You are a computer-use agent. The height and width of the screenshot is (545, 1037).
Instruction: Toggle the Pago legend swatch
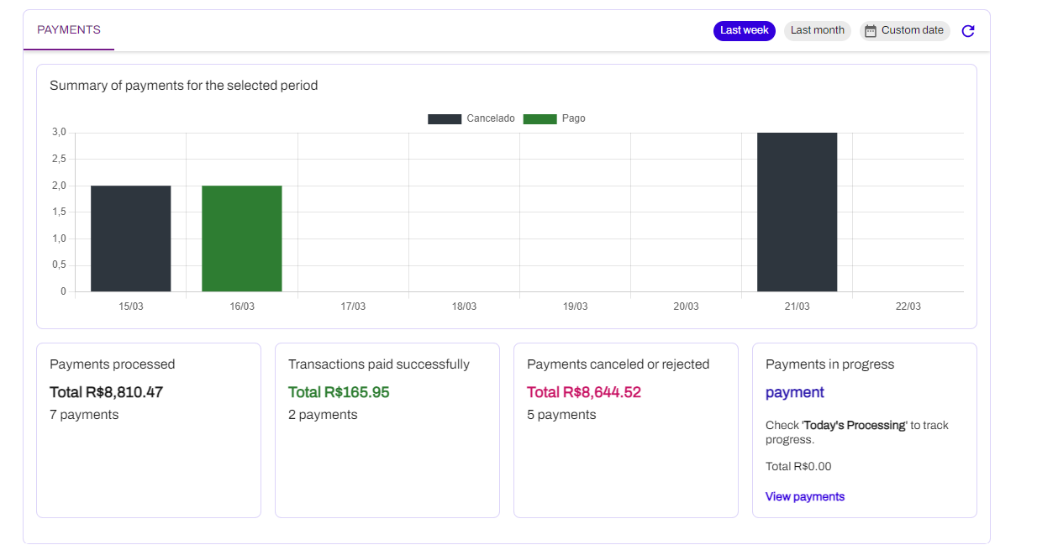pyautogui.click(x=540, y=119)
